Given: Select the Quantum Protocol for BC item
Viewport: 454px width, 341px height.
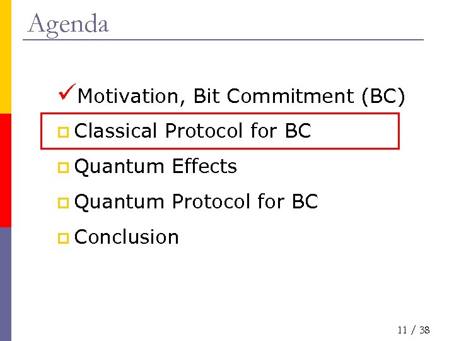Looking at the screenshot, I should [196, 202].
